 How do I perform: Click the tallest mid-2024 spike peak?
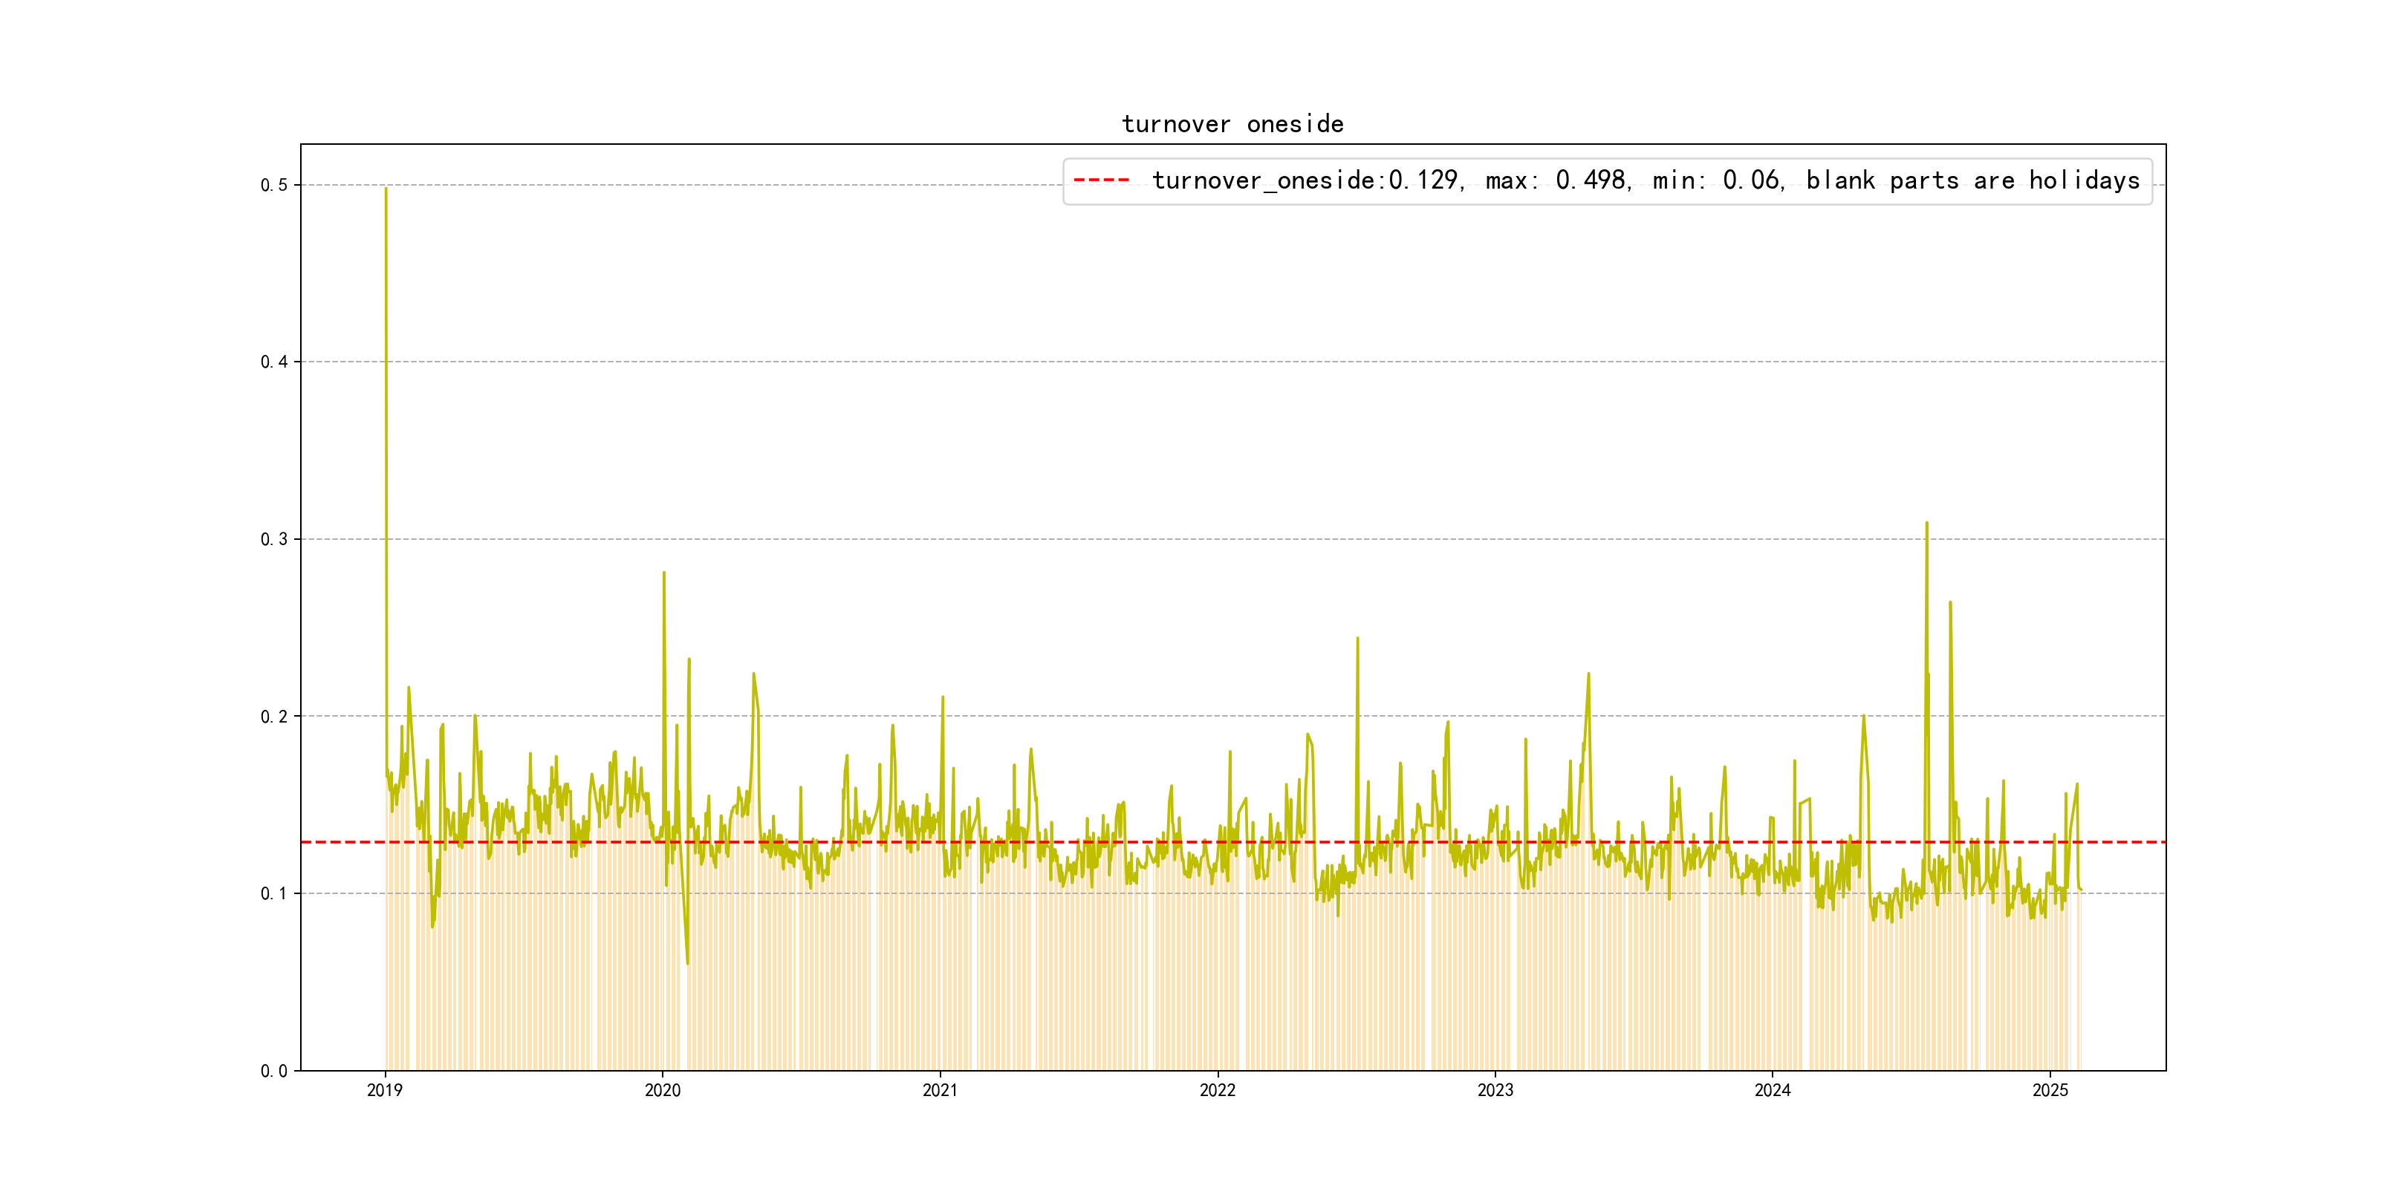pyautogui.click(x=1926, y=523)
